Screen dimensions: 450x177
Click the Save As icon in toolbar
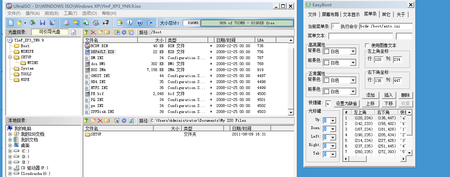(x=52, y=23)
